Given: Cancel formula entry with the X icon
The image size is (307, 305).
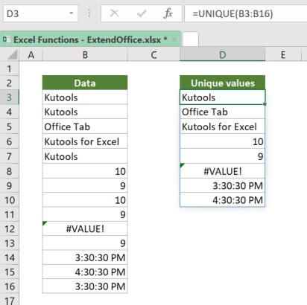Looking at the screenshot, I should pos(114,13).
